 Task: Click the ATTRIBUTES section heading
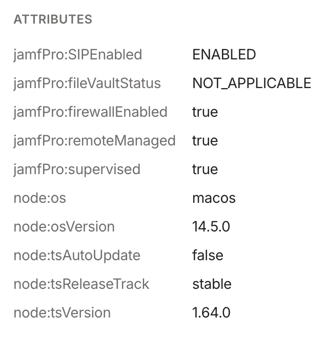[53, 19]
